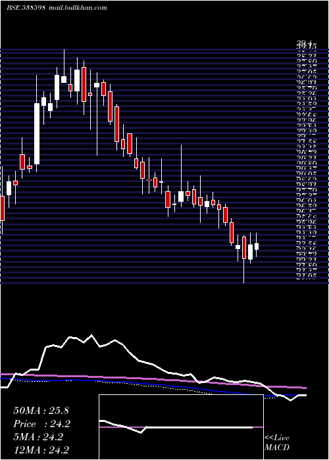Click the 12MA : 24.2 reading
This screenshot has height=460, width=329.
click(41, 450)
